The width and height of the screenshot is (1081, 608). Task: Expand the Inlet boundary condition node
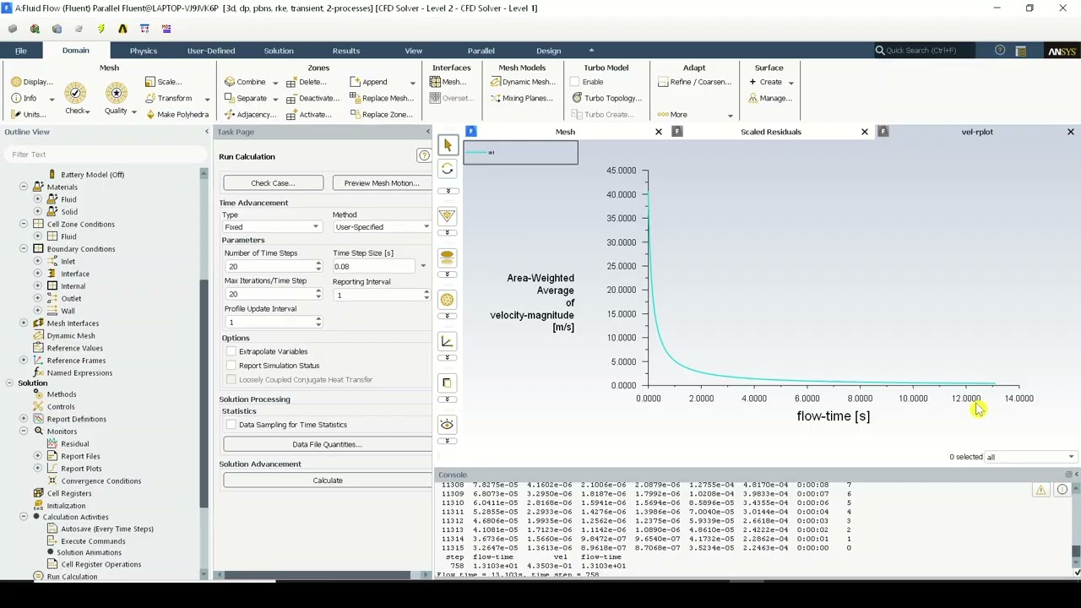pyautogui.click(x=37, y=262)
